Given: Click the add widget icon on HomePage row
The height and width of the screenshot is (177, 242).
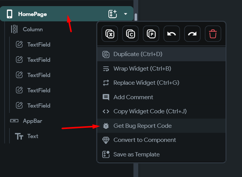Looking at the screenshot, I should tap(113, 14).
